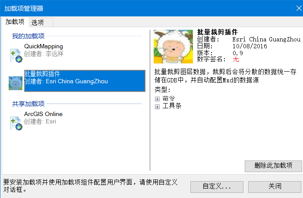Click 删除此加载项 button
This screenshot has height=198, width=303.
coord(273,166)
